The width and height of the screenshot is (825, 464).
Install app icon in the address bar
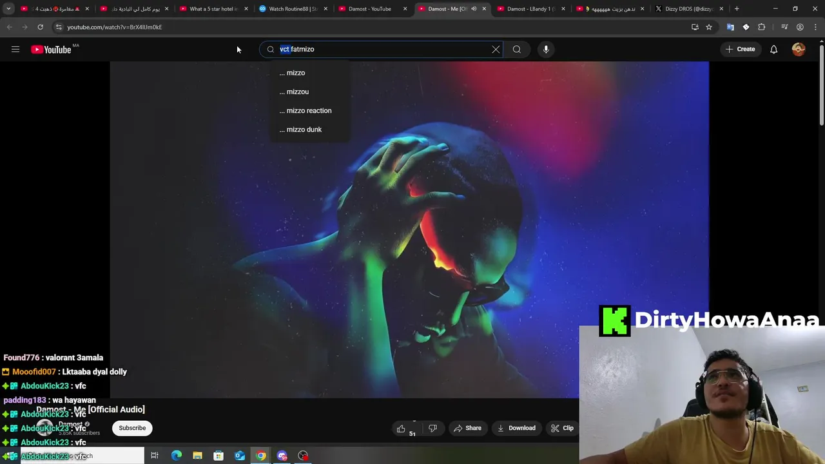(x=695, y=27)
